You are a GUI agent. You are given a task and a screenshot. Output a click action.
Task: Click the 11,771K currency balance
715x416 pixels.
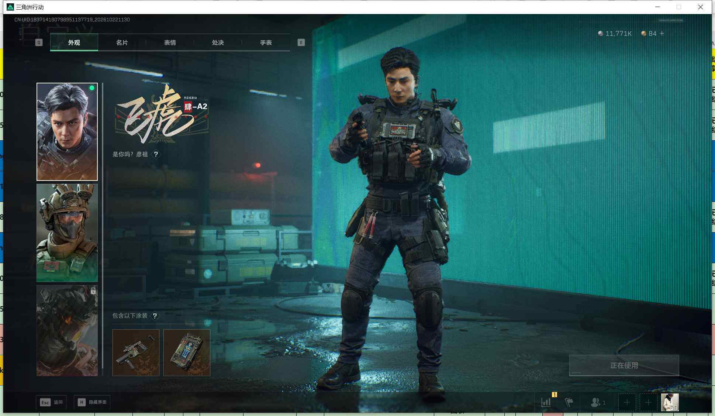(x=615, y=34)
